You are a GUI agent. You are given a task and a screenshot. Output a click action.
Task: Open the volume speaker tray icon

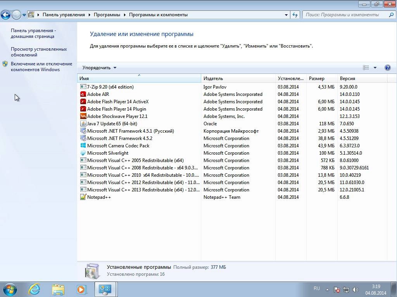pos(356,289)
